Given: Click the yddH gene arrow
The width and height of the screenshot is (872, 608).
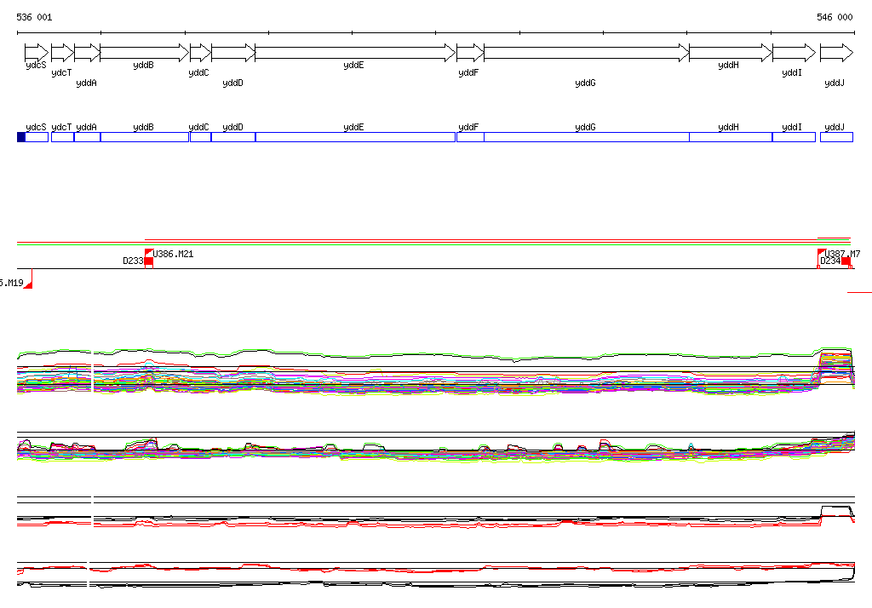Looking at the screenshot, I should [731, 53].
